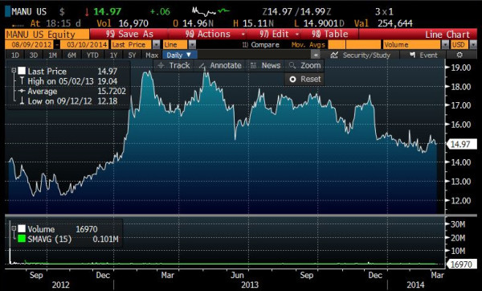Click the O 14.96N open quote

coord(193,23)
